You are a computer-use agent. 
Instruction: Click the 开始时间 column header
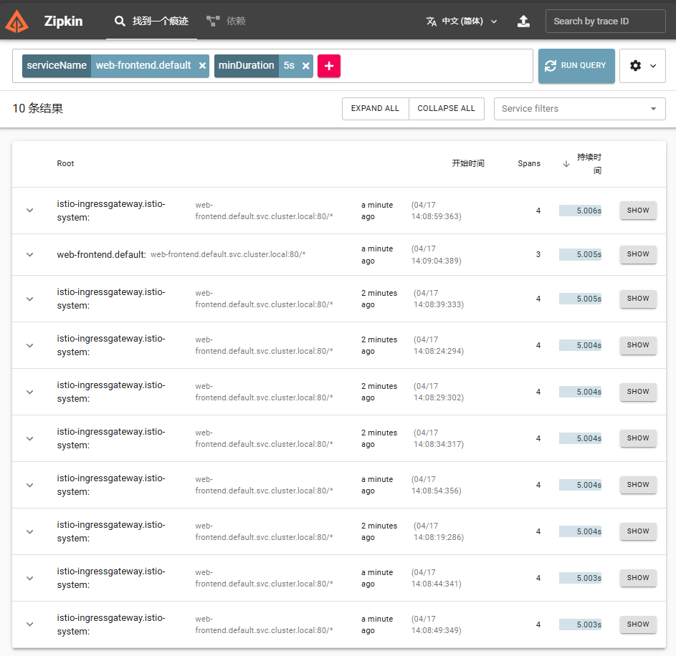tap(468, 164)
